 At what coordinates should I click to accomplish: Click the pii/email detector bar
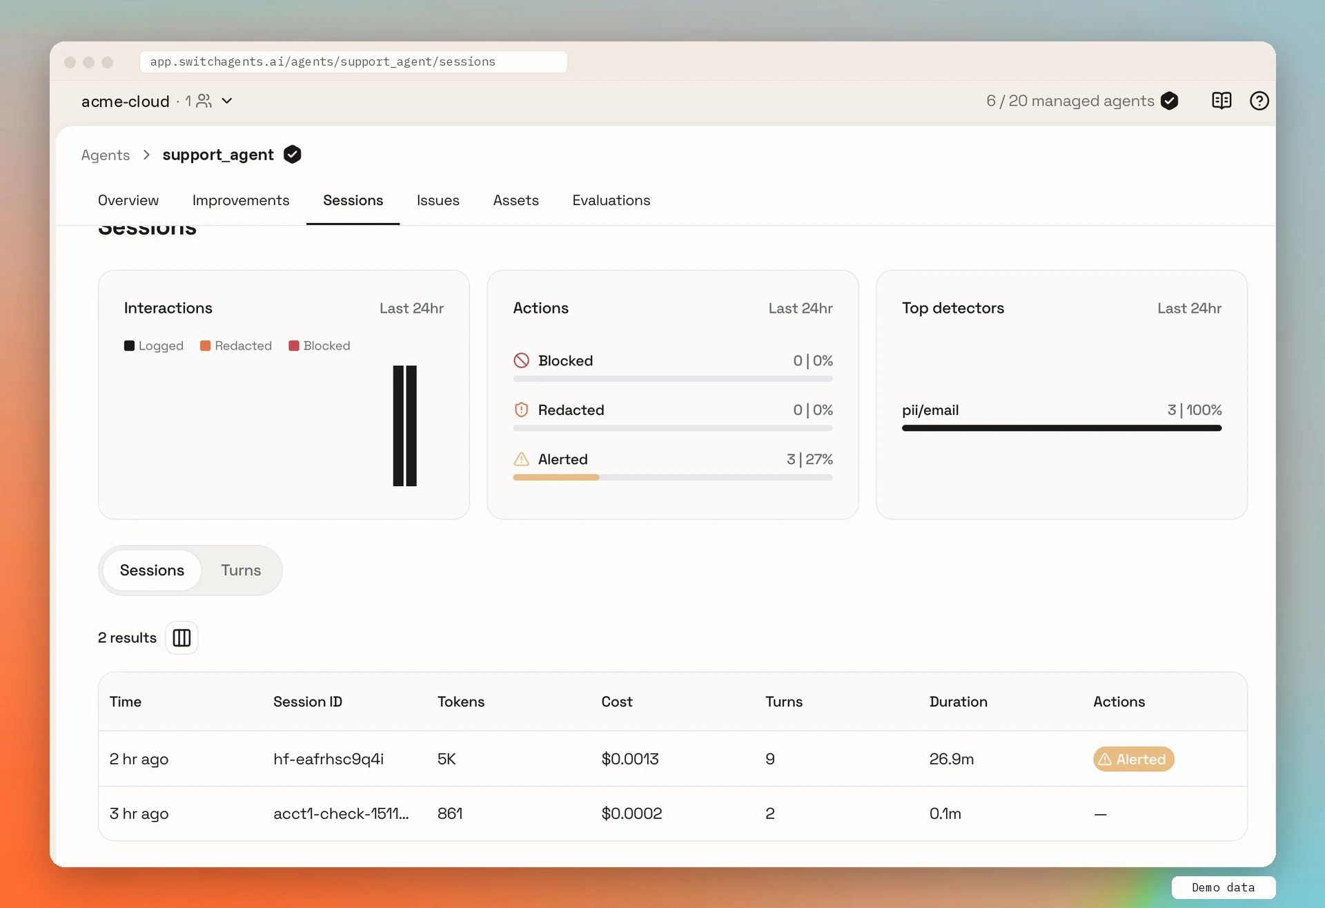pos(1061,428)
